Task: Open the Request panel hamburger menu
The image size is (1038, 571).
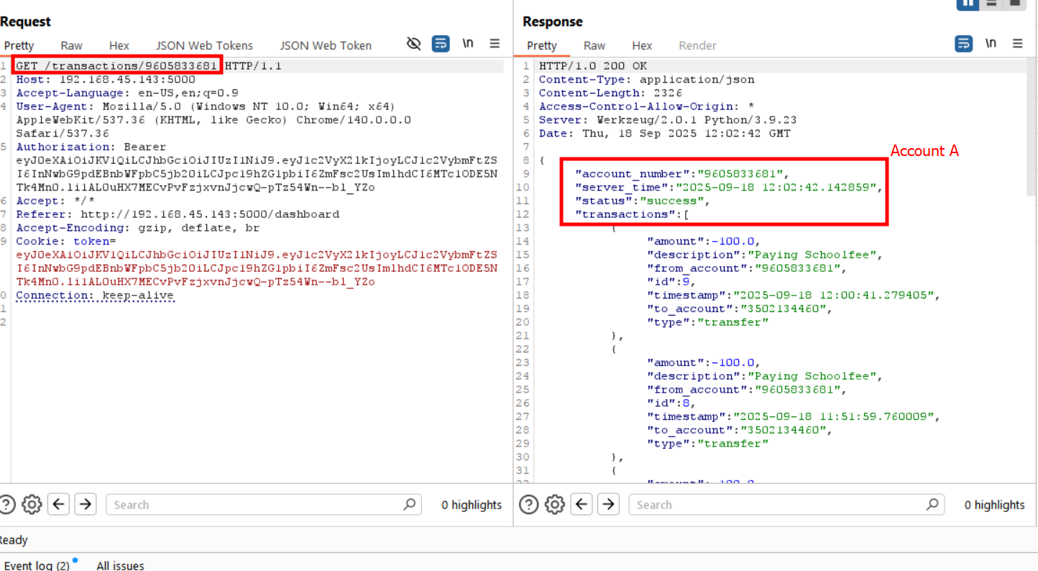Action: 495,44
